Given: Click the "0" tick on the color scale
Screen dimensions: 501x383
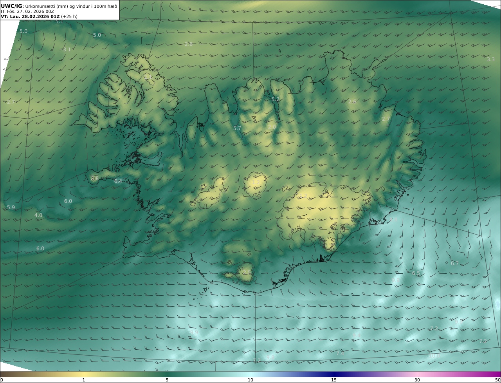Looking at the screenshot, I should 2,380.
